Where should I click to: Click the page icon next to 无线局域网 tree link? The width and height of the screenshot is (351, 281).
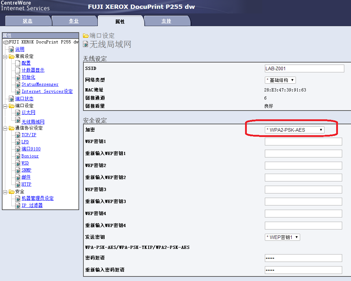pos(18,120)
